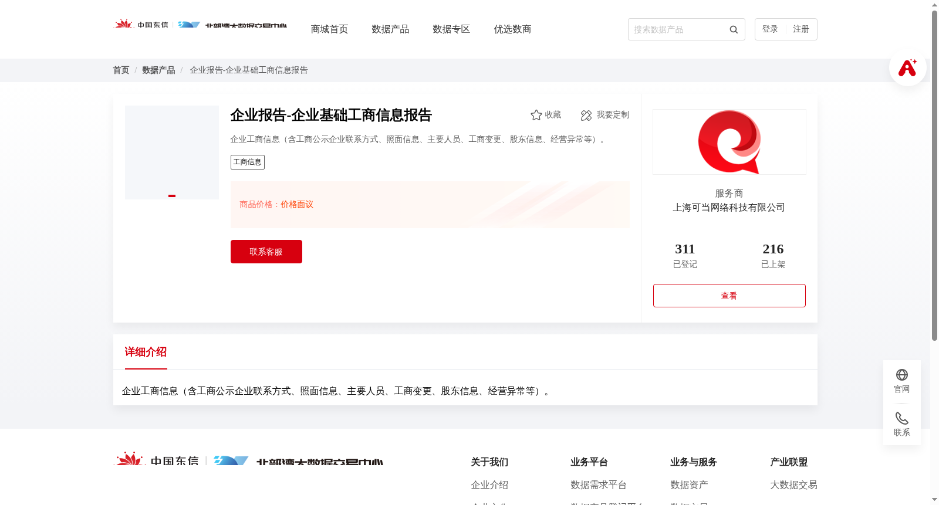
Task: Click the 企业报告-企业基础工商信息报告 product title
Action: point(331,116)
